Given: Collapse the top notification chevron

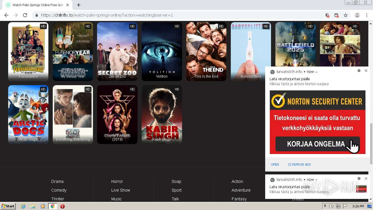Looking at the screenshot, I should tap(316, 72).
